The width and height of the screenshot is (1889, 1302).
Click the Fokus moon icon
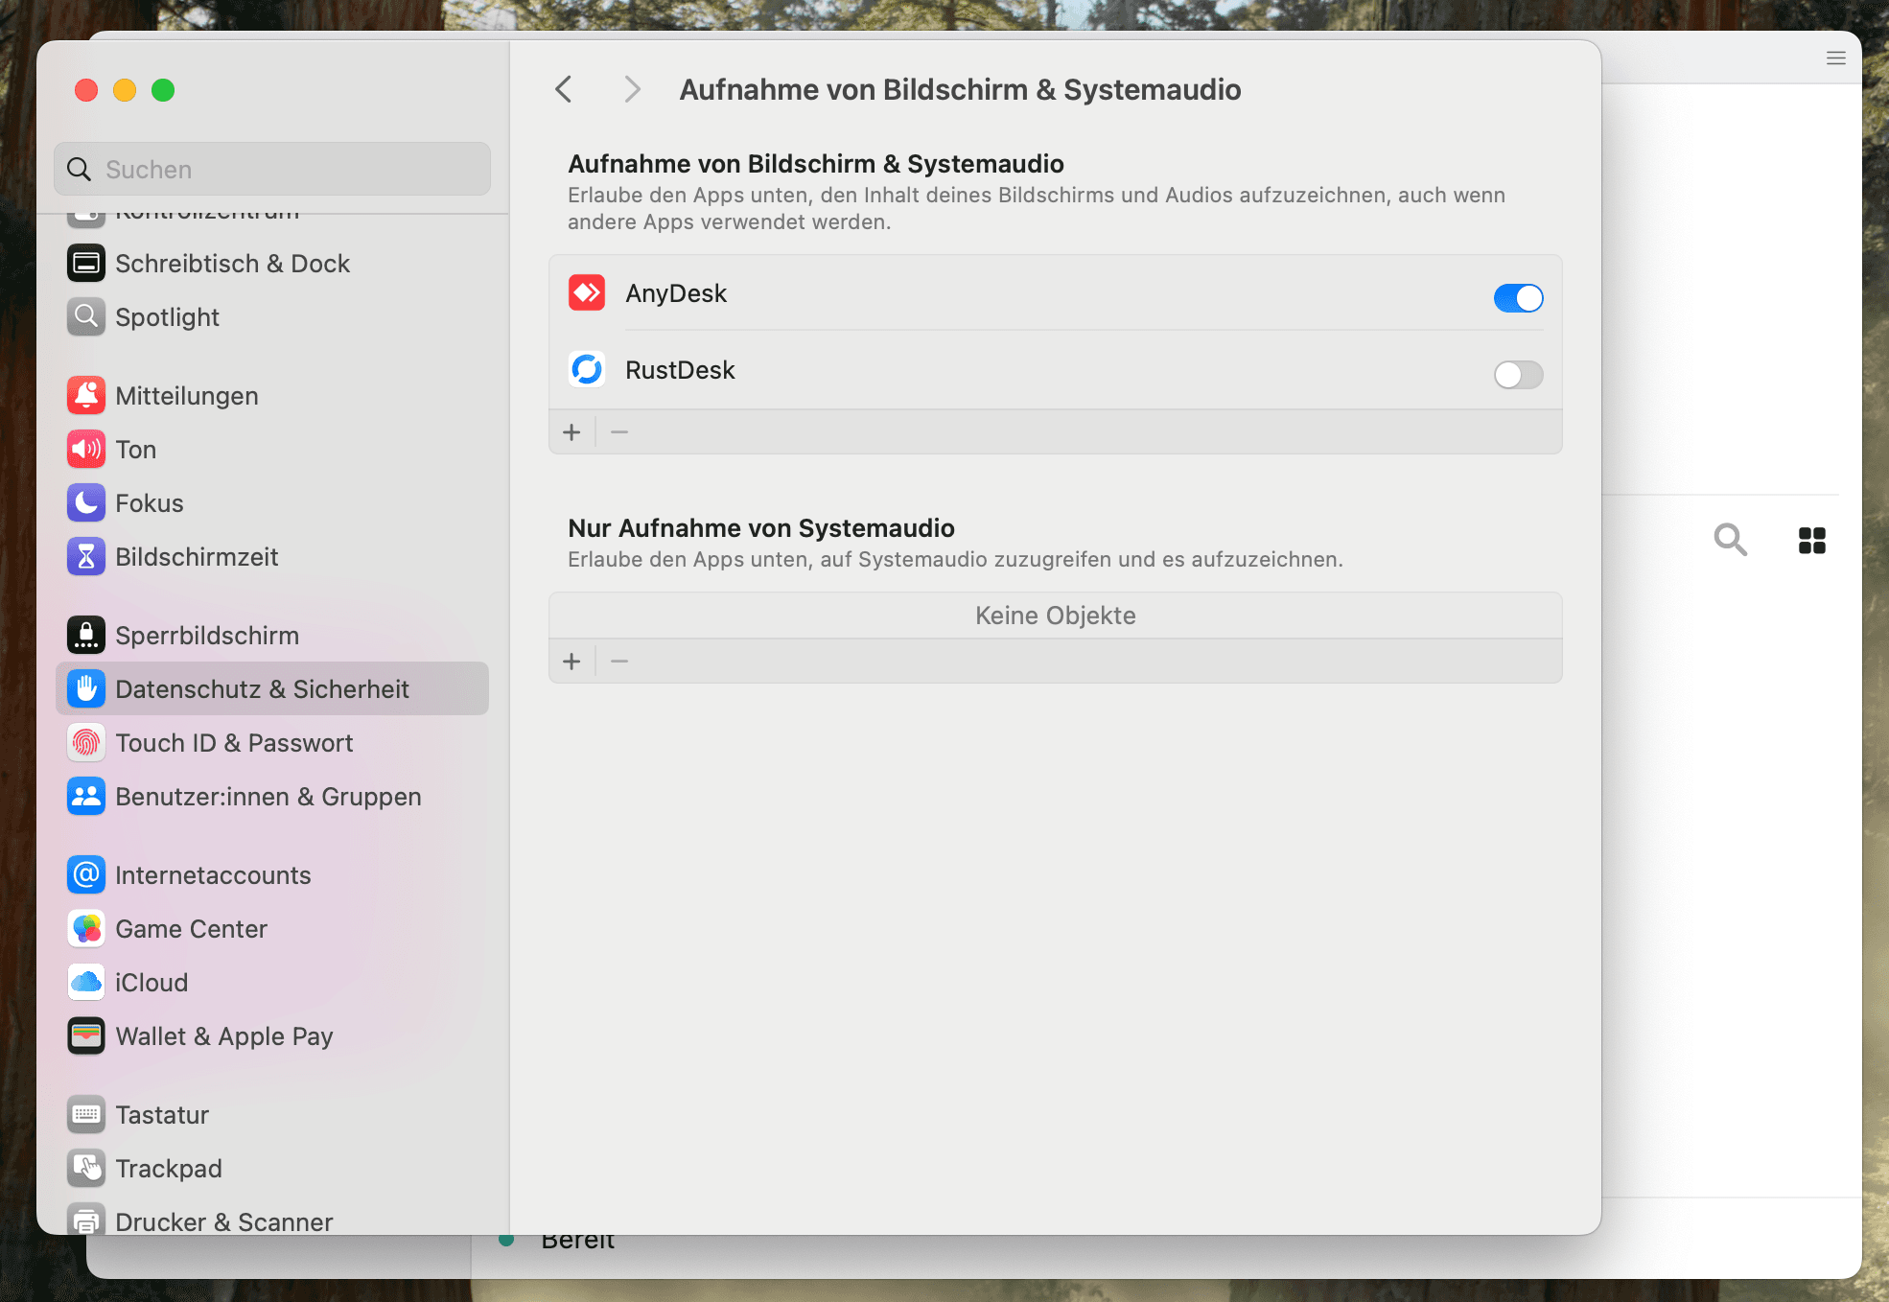tap(86, 502)
